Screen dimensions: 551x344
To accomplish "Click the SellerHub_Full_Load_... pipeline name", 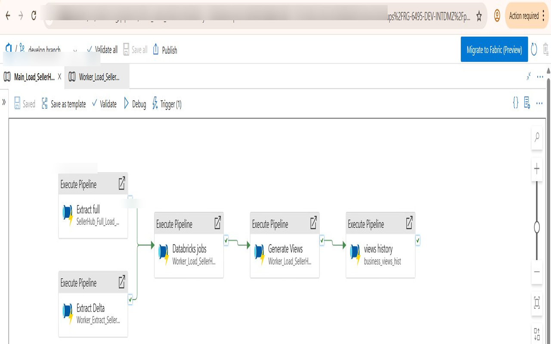I will [98, 222].
